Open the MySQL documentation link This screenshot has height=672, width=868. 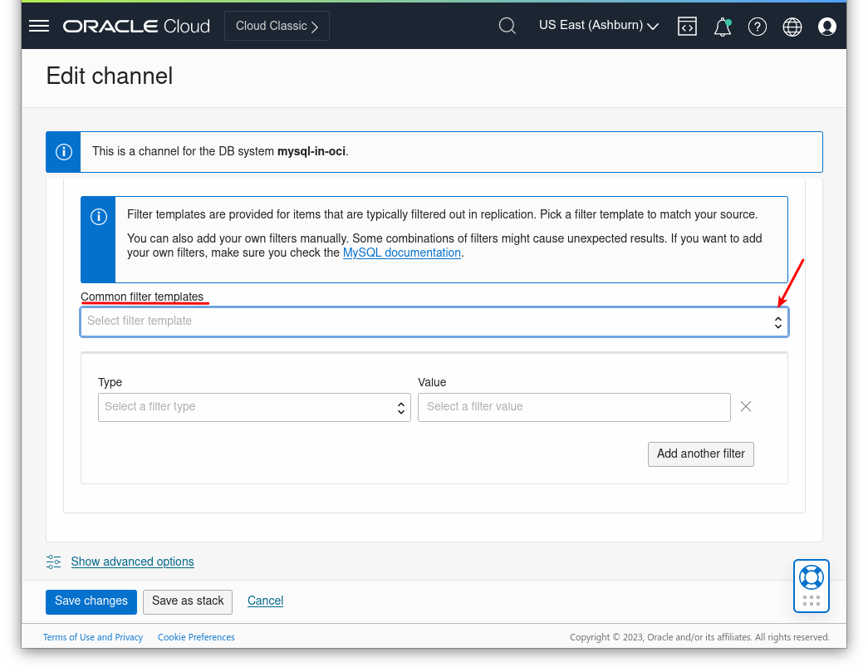[x=401, y=253]
